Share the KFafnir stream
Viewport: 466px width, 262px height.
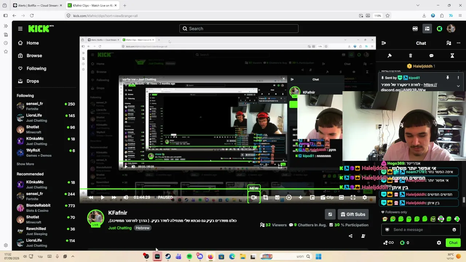coord(351,236)
